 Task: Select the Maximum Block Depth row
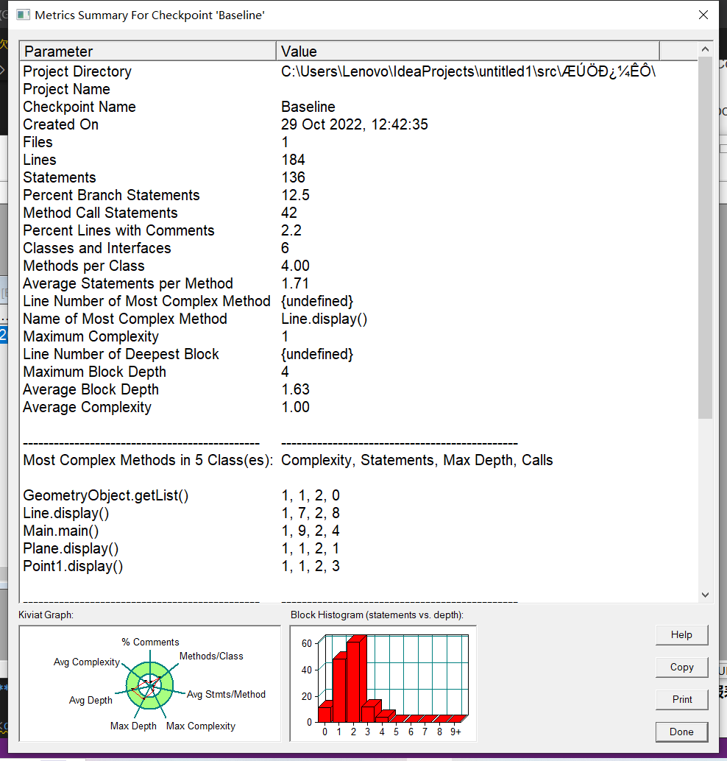click(94, 372)
